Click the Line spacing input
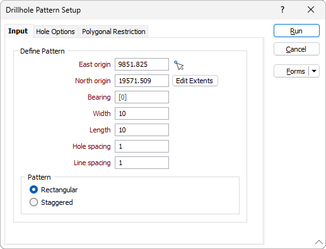 point(142,163)
